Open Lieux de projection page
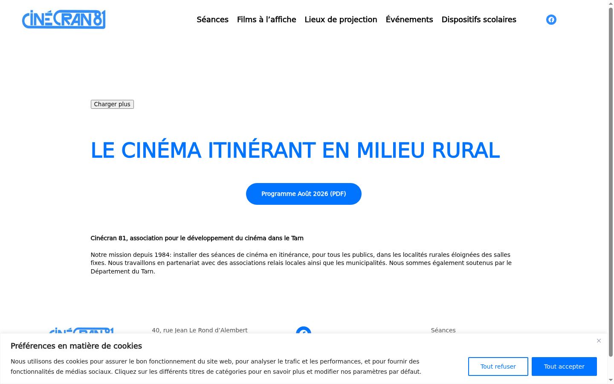Image resolution: width=614 pixels, height=384 pixels. coord(341,20)
